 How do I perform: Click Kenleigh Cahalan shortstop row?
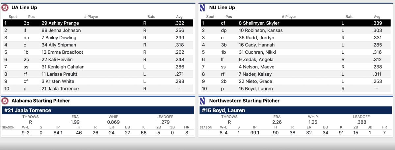click(98, 67)
